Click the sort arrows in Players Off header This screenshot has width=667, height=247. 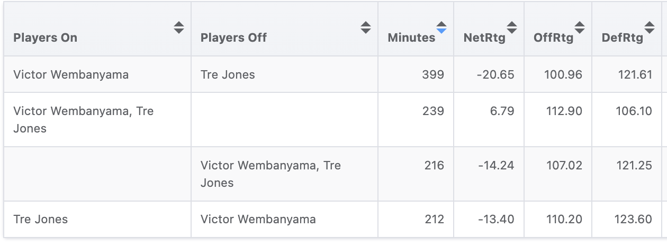pyautogui.click(x=366, y=27)
